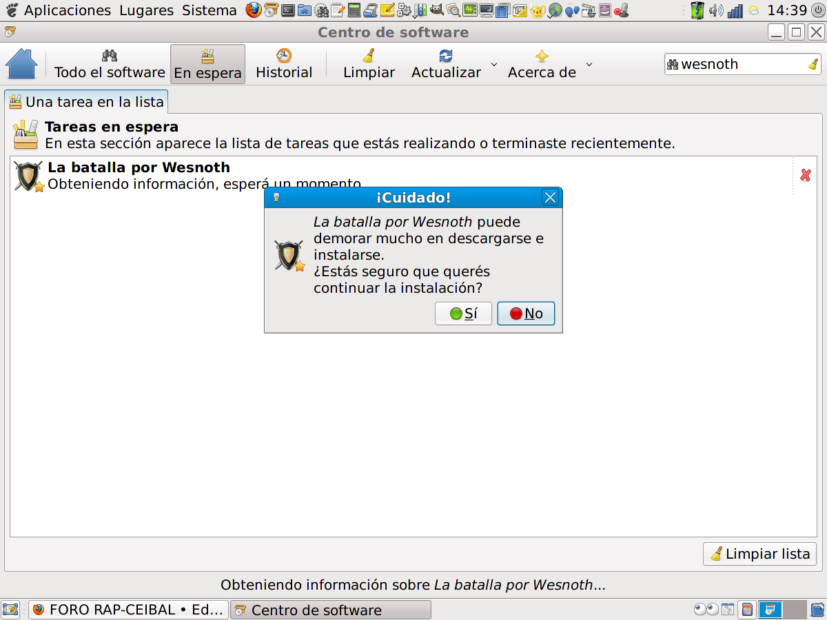Click the googly eyes applet in bottom panel
The height and width of the screenshot is (620, 827).
[706, 610]
